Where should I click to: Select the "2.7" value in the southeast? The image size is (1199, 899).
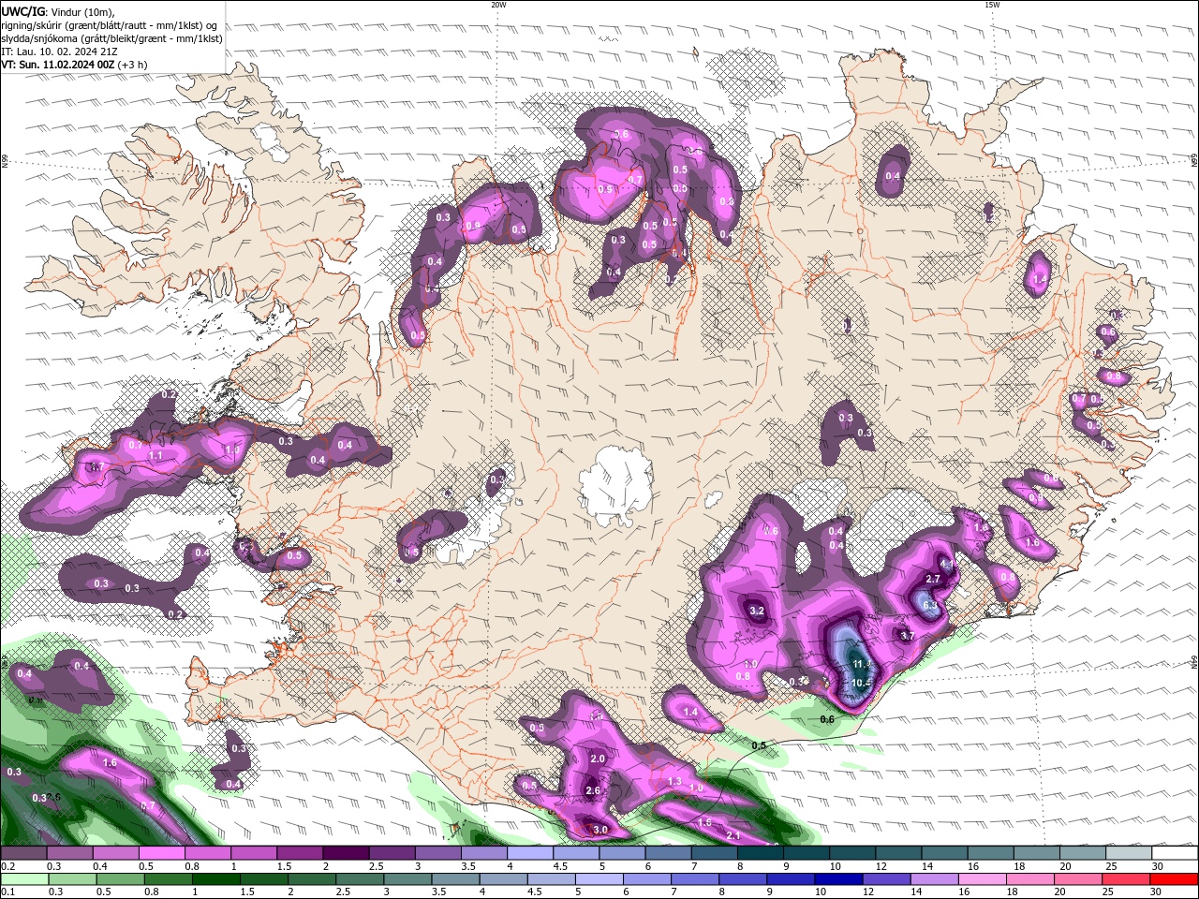tap(933, 579)
